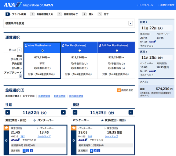Click airplane icon in 往路 route line
This screenshot has height=156, width=176.
35,120
